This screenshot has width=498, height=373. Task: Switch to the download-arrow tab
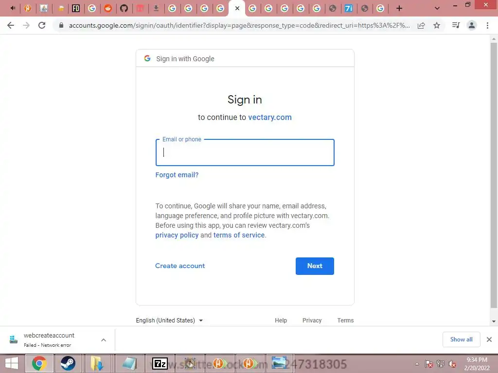tap(156, 9)
